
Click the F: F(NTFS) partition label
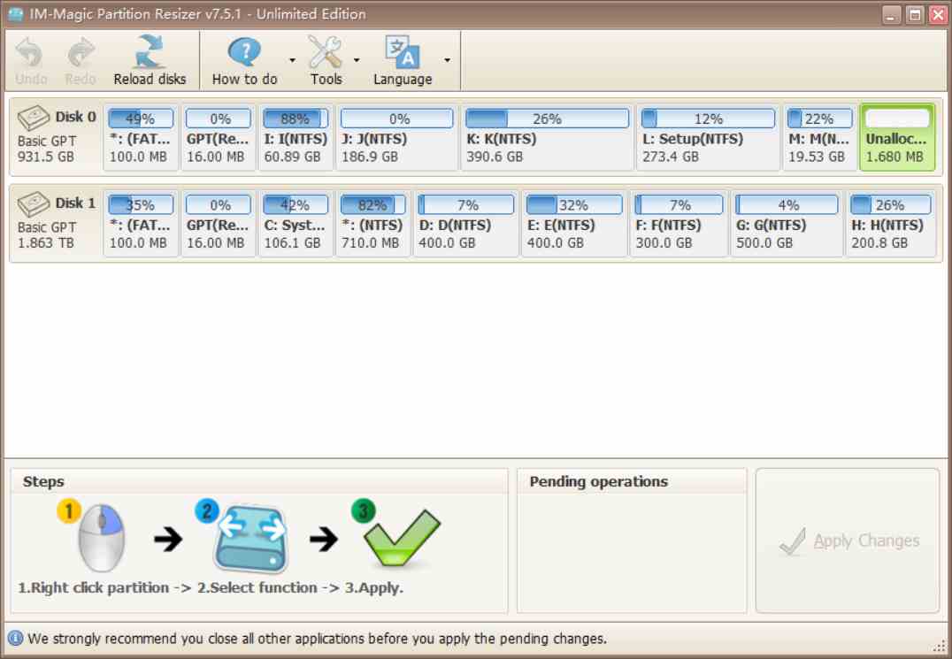click(x=669, y=226)
